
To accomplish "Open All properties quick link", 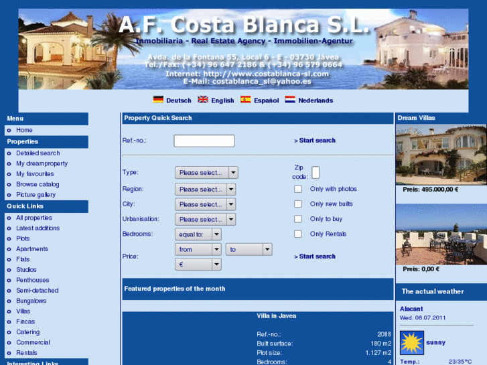I will [x=34, y=218].
